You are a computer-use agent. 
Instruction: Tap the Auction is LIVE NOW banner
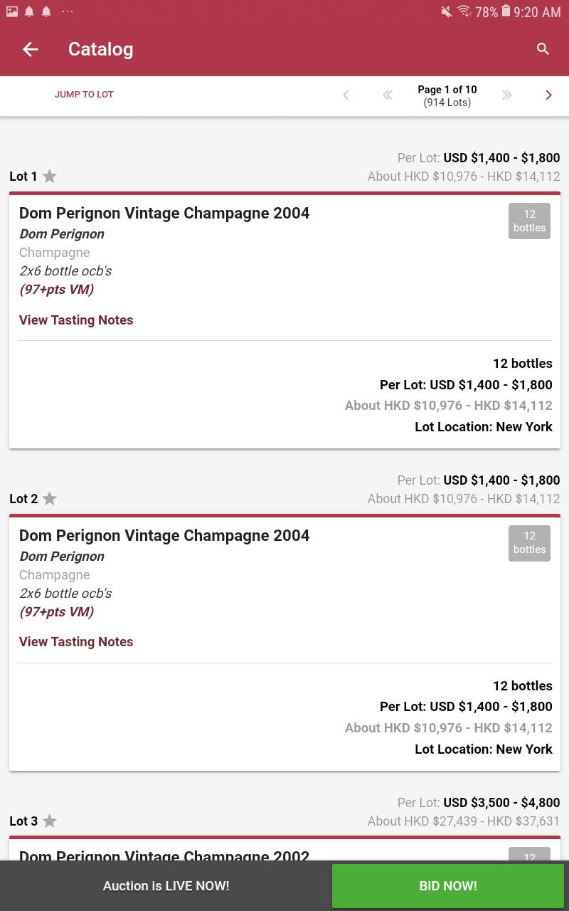click(x=166, y=886)
